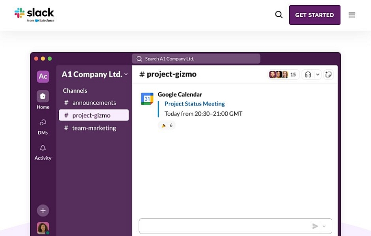
Task: Click the Slack logo in the header
Action: click(x=34, y=15)
